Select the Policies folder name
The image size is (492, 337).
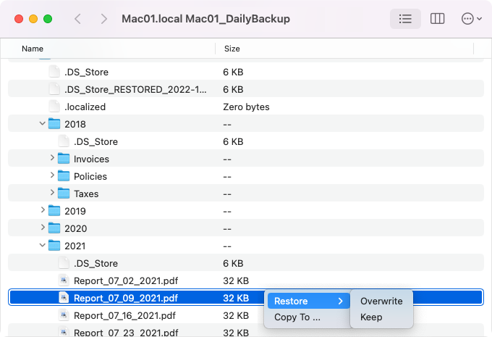coord(90,176)
